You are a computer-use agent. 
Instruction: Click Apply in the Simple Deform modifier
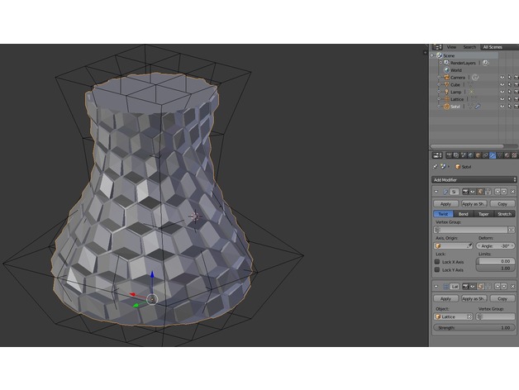[x=445, y=203]
